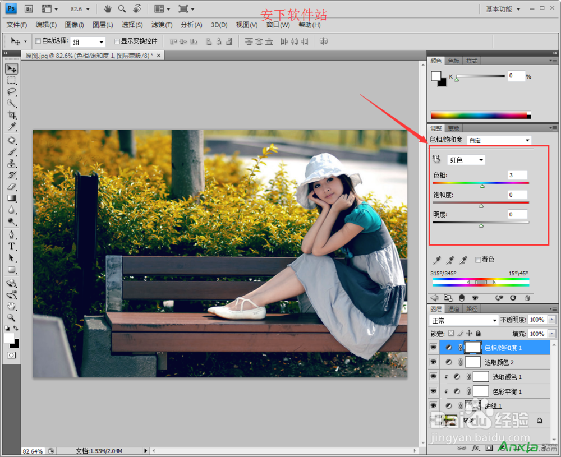Toggle adjustment layer visibility eye in 调整 panel

coord(475,298)
